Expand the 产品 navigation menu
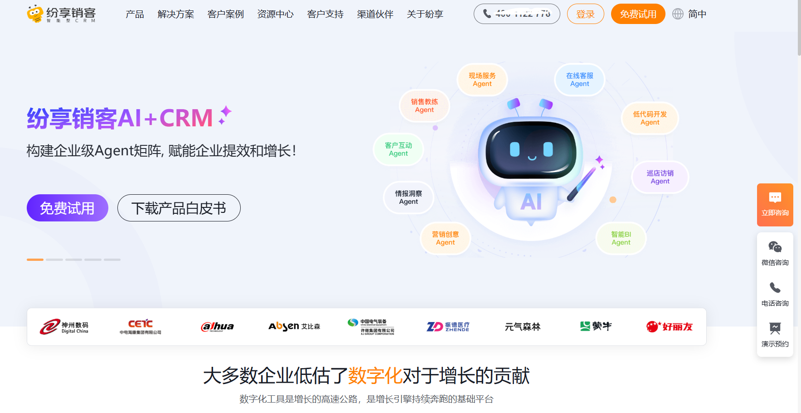This screenshot has width=801, height=413. pyautogui.click(x=135, y=14)
